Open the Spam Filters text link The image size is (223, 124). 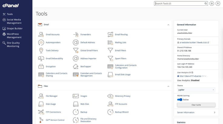(121, 58)
